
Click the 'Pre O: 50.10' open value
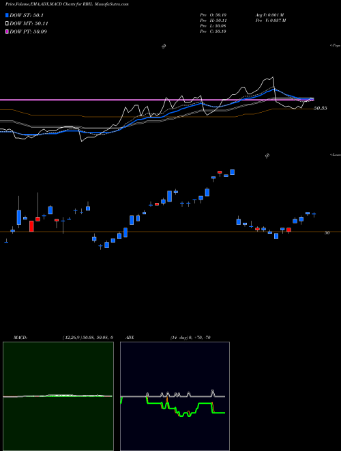[x=213, y=15]
